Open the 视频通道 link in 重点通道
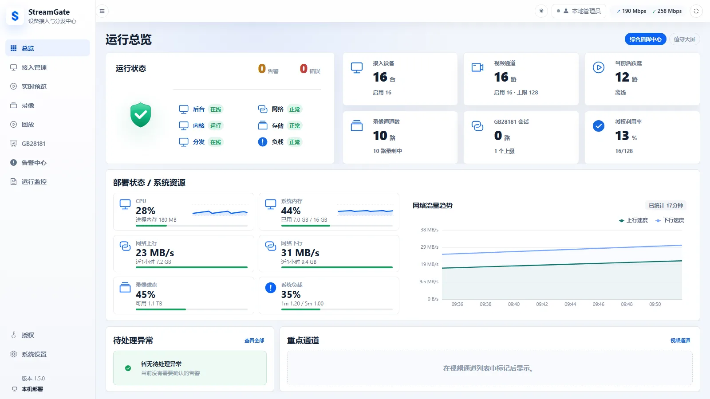Image resolution: width=710 pixels, height=399 pixels. [x=680, y=340]
